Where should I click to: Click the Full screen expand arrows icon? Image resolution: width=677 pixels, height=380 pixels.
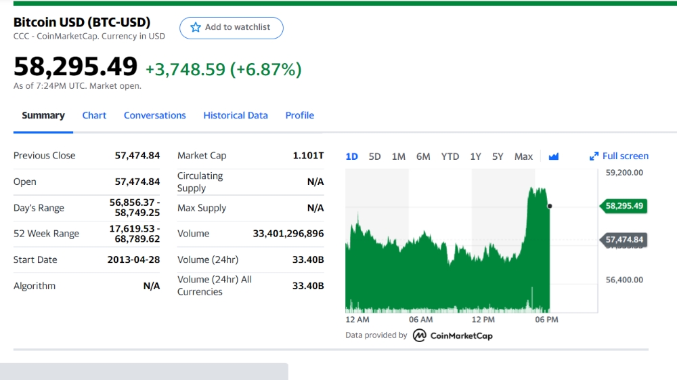[594, 156]
